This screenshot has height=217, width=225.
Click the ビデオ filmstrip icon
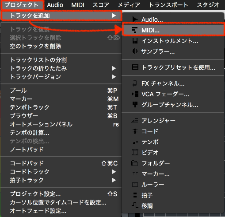[x=135, y=152]
